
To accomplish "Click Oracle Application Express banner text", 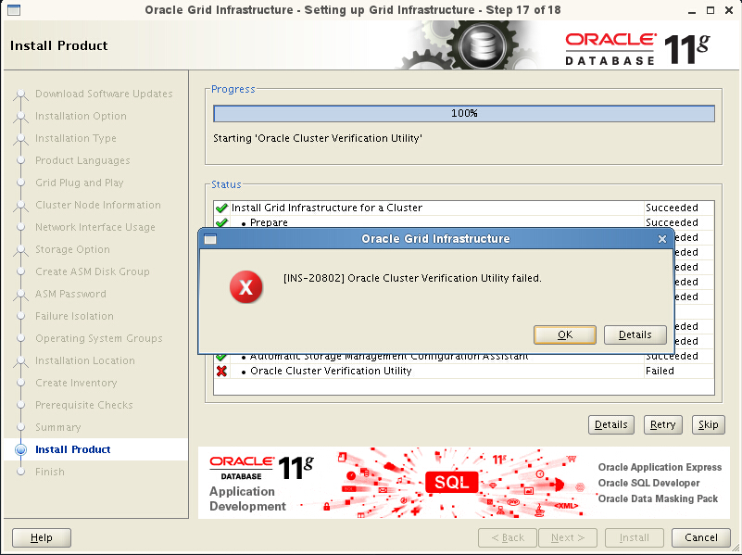I will (x=660, y=468).
